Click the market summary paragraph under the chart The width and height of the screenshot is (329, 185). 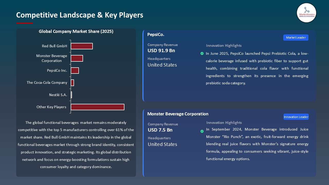pyautogui.click(x=76, y=145)
